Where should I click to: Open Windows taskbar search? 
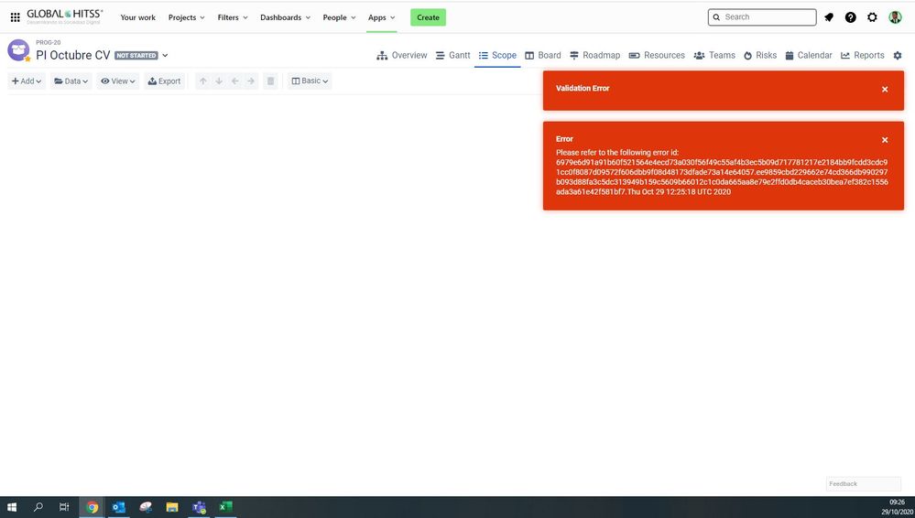tap(38, 507)
